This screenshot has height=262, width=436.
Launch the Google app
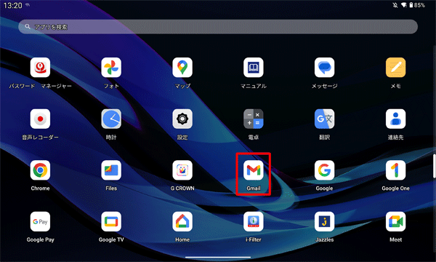coord(325,170)
